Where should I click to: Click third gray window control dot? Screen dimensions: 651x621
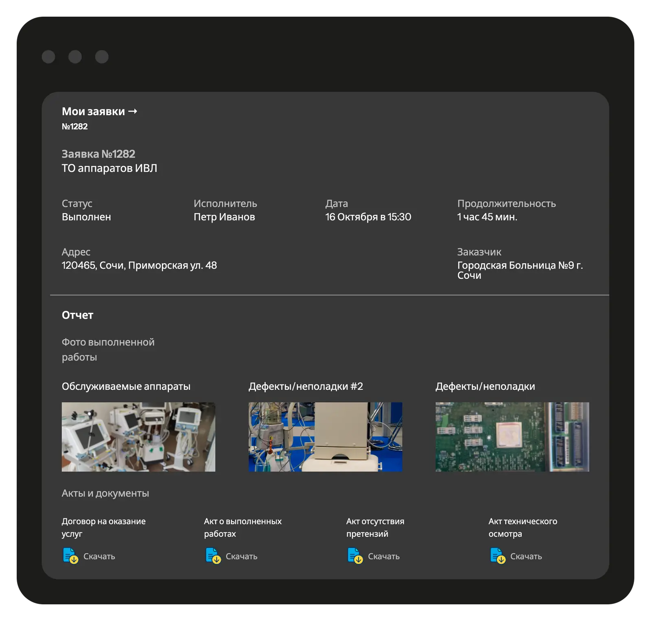(x=102, y=57)
